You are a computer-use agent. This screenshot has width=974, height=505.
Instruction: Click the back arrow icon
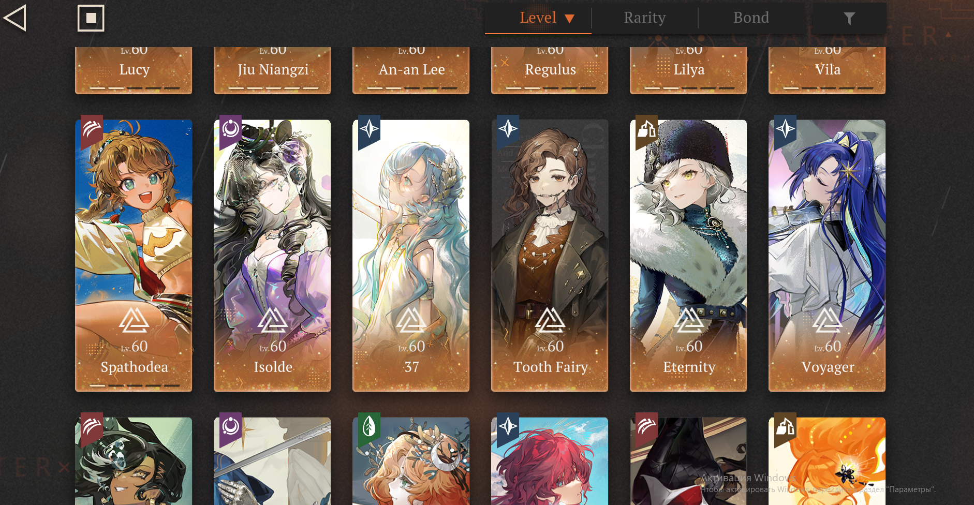[14, 18]
